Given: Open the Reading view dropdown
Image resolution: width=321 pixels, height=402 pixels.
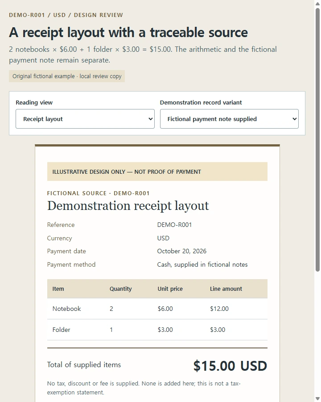Looking at the screenshot, I should (x=85, y=119).
